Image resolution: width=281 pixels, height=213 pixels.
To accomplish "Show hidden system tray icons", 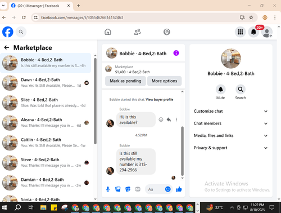I will click(232, 207).
